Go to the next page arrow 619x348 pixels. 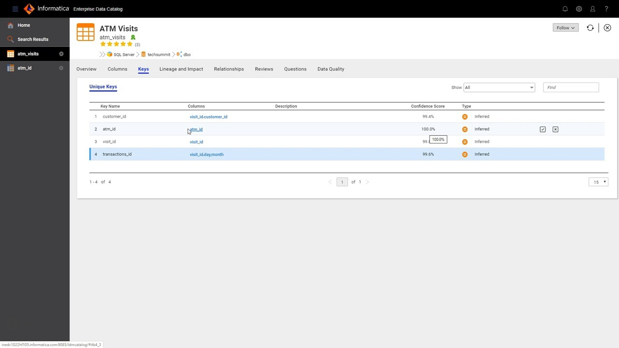click(368, 182)
